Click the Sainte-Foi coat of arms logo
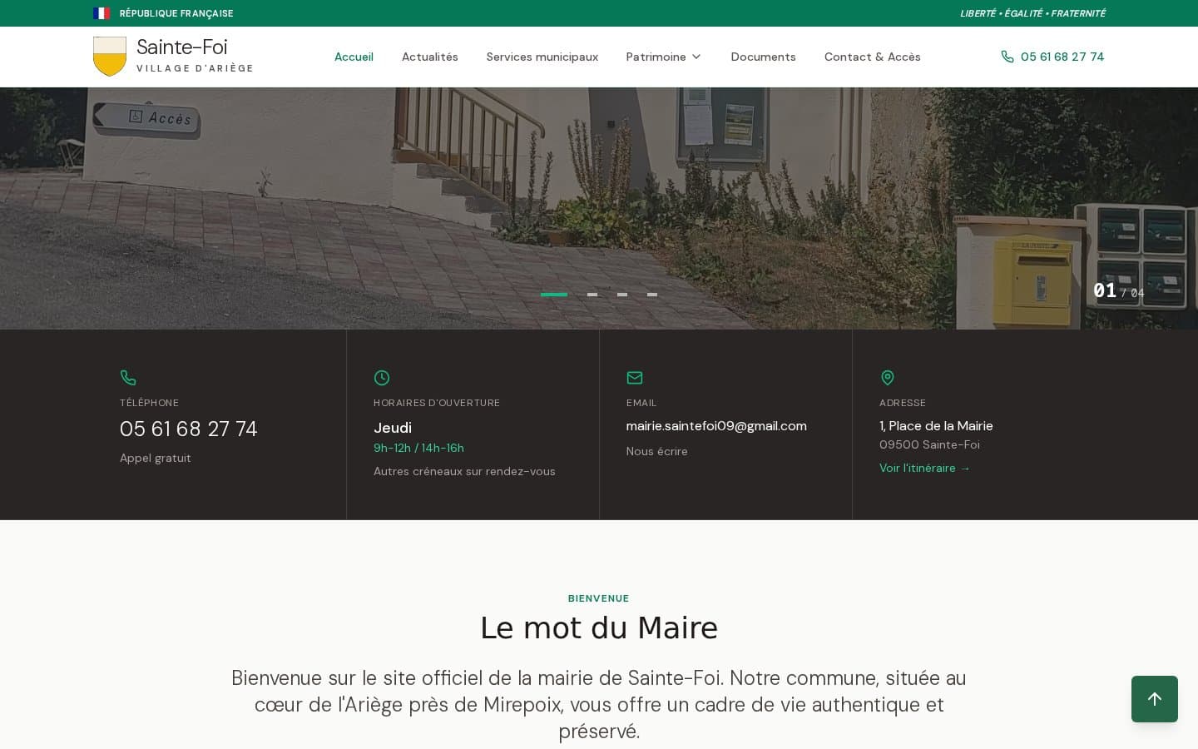 coord(110,57)
